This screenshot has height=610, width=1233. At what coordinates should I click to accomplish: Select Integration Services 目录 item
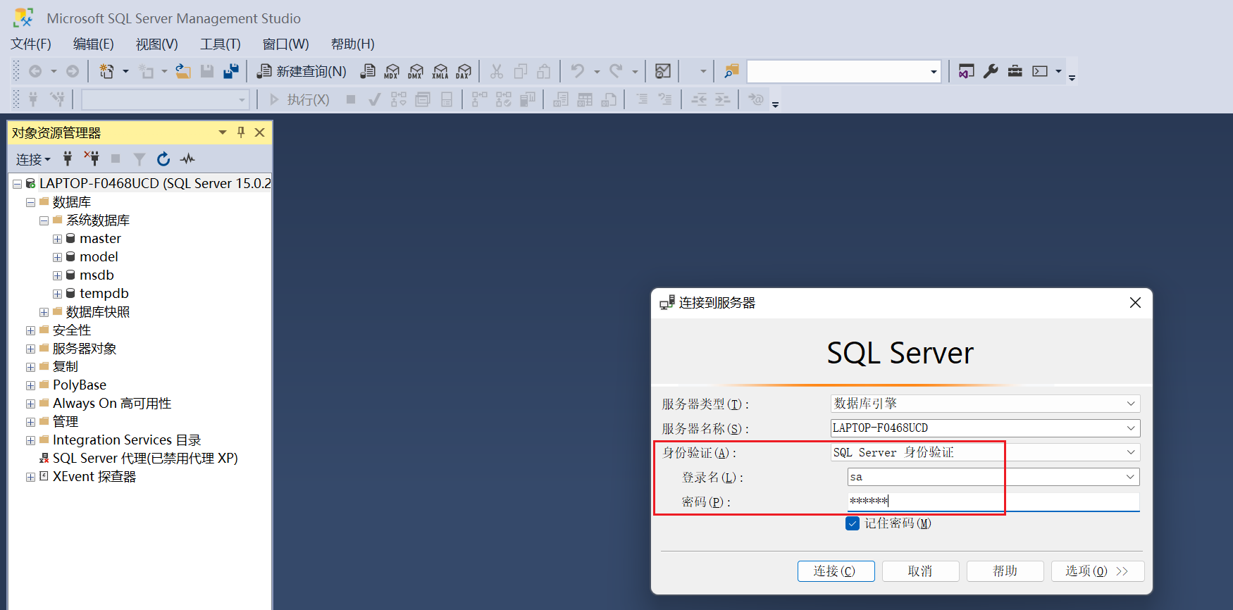coord(127,440)
